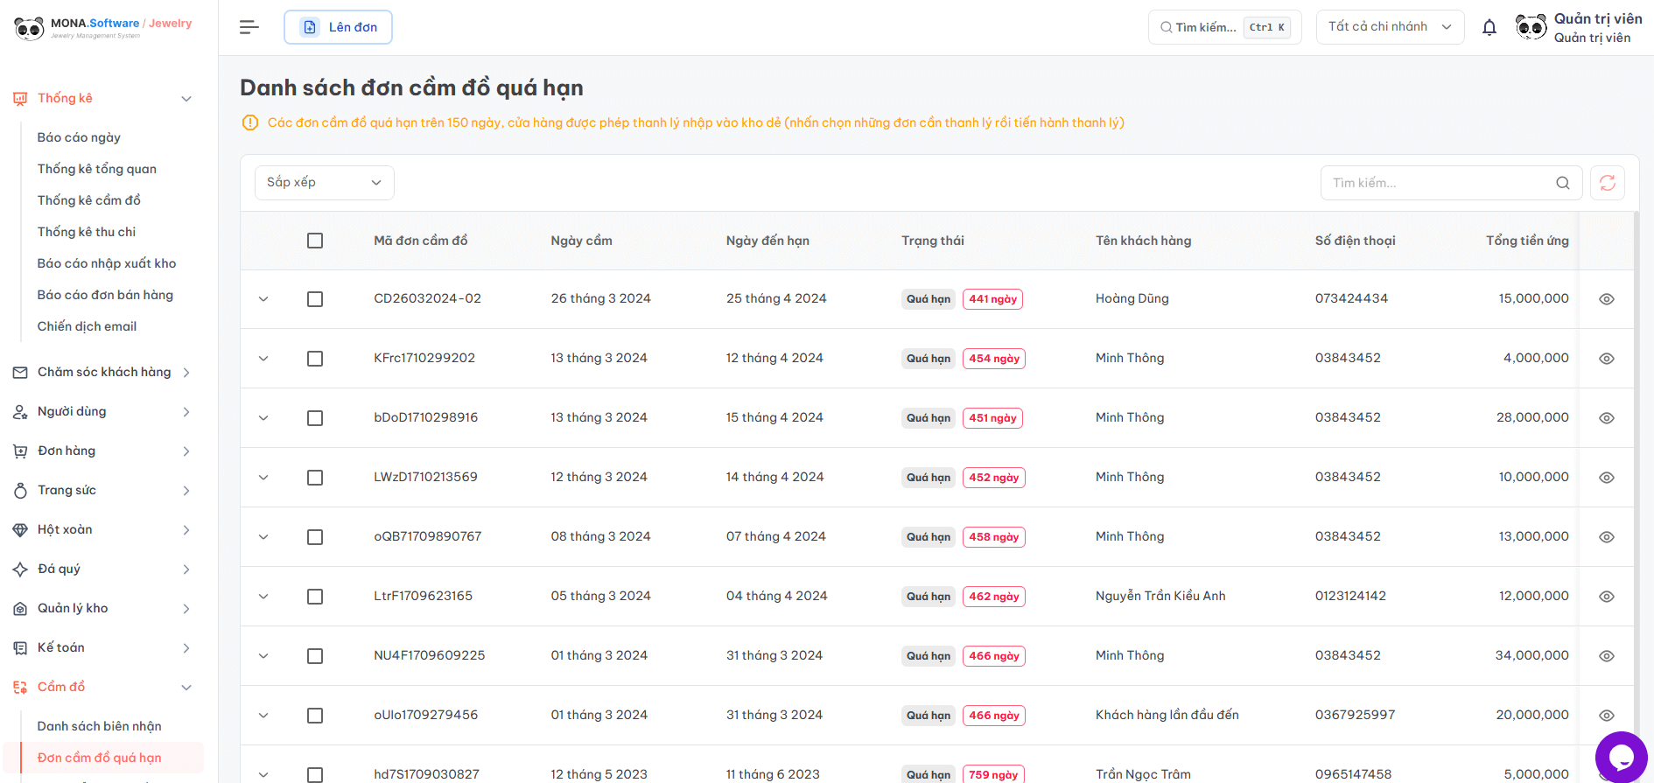Expand row of order KFrc1710299202

263,359
